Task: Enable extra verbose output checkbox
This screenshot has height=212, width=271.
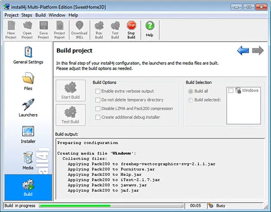Action: [x=98, y=92]
